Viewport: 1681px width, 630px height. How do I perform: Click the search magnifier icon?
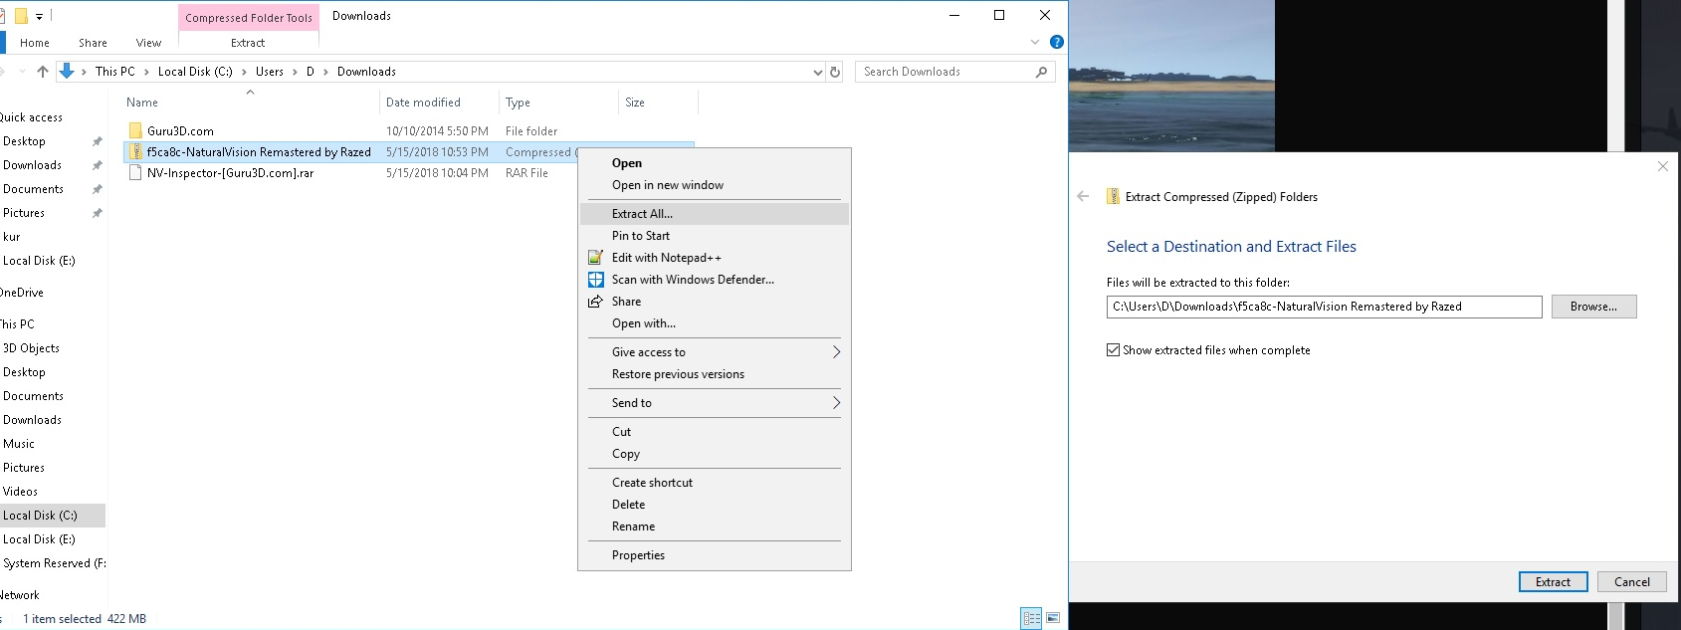[x=1041, y=72]
